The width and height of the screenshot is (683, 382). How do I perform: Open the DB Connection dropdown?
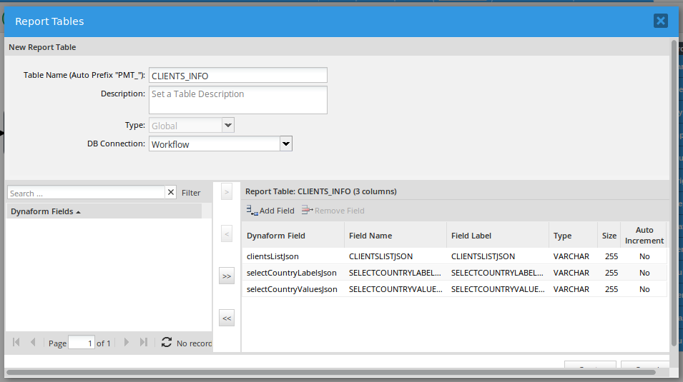[285, 144]
